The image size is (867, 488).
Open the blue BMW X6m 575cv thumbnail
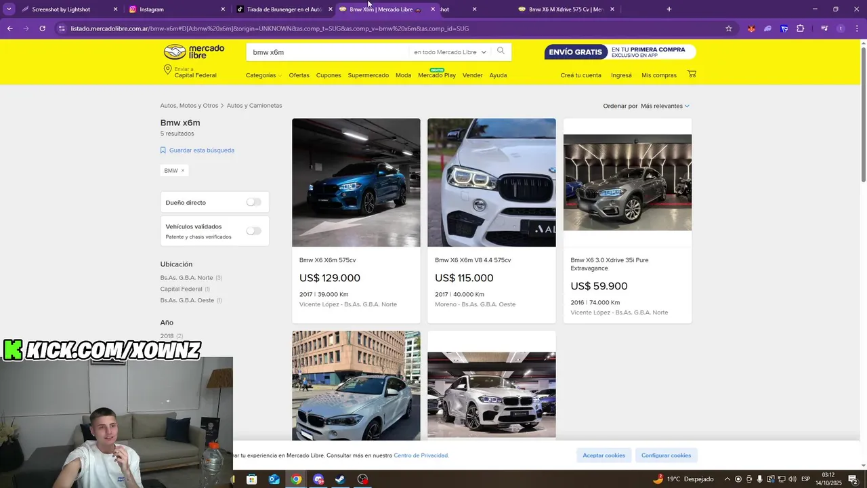click(x=356, y=182)
